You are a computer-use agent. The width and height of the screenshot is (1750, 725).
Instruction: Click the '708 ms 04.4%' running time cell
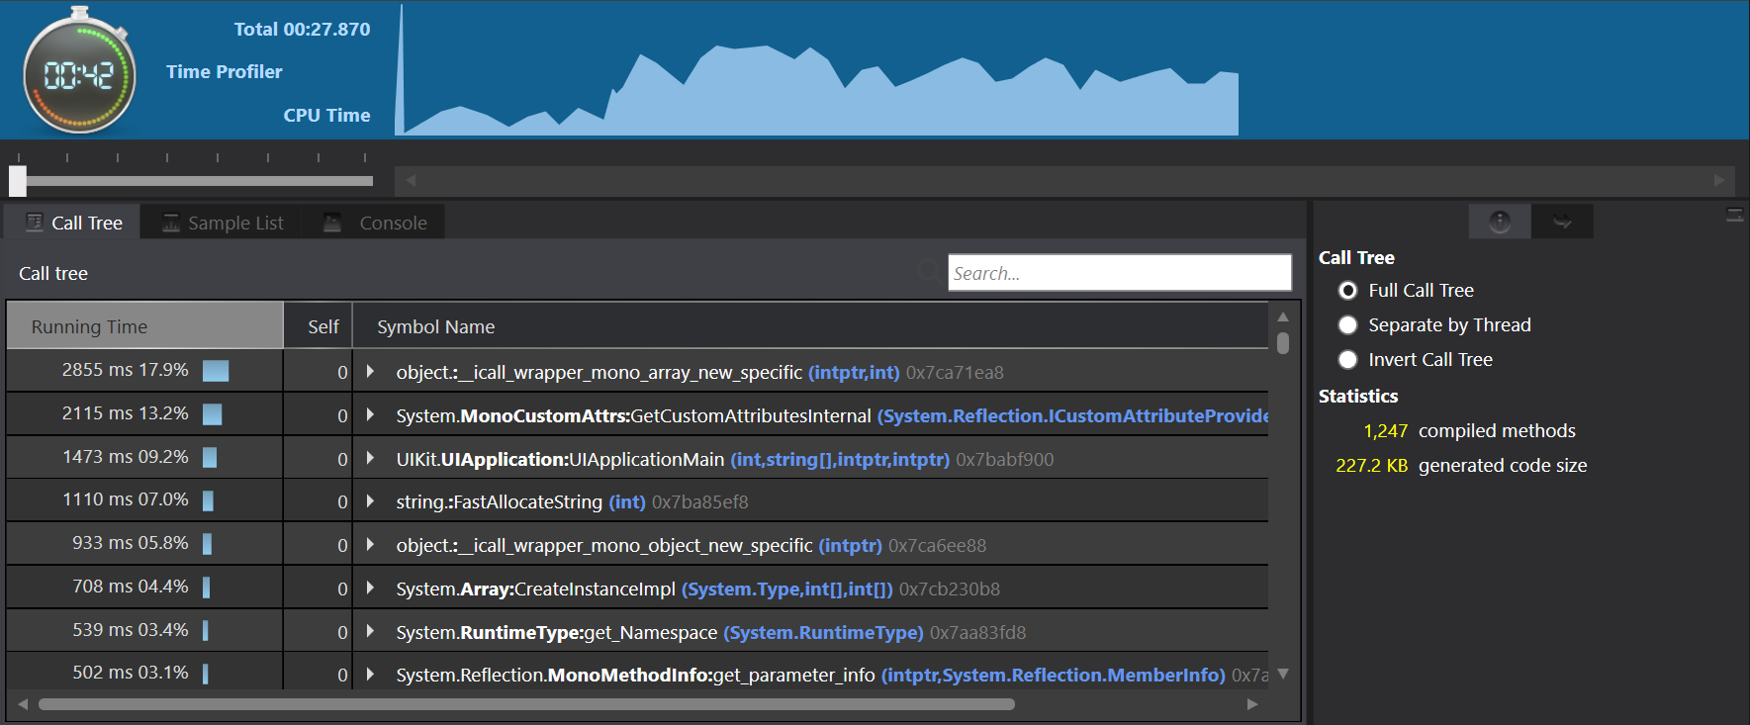[x=144, y=588]
